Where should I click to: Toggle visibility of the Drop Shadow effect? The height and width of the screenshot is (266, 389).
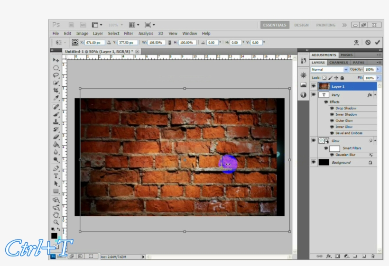(332, 108)
